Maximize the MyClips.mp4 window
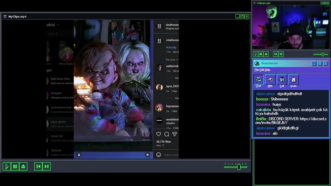The width and height of the screenshot is (331, 186). tap(242, 17)
